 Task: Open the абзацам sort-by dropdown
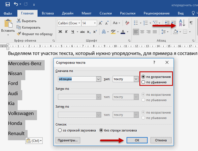pyautogui.click(x=98, y=79)
